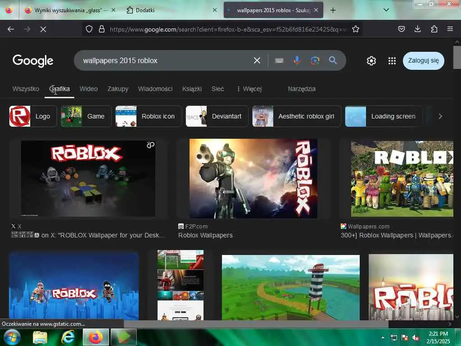This screenshot has width=461, height=346.
Task: Filter images by Deviantart chip
Action: [x=217, y=116]
